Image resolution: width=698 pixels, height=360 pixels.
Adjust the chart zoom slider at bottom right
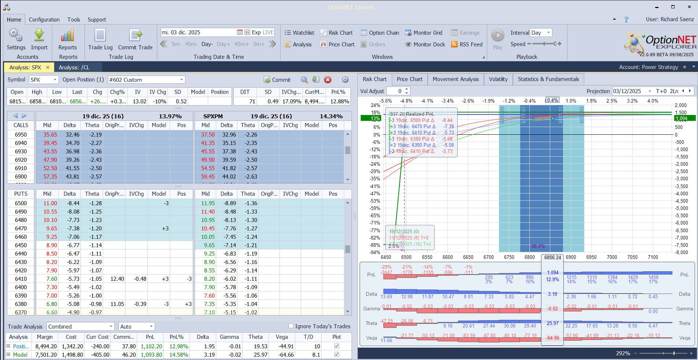pos(663,353)
